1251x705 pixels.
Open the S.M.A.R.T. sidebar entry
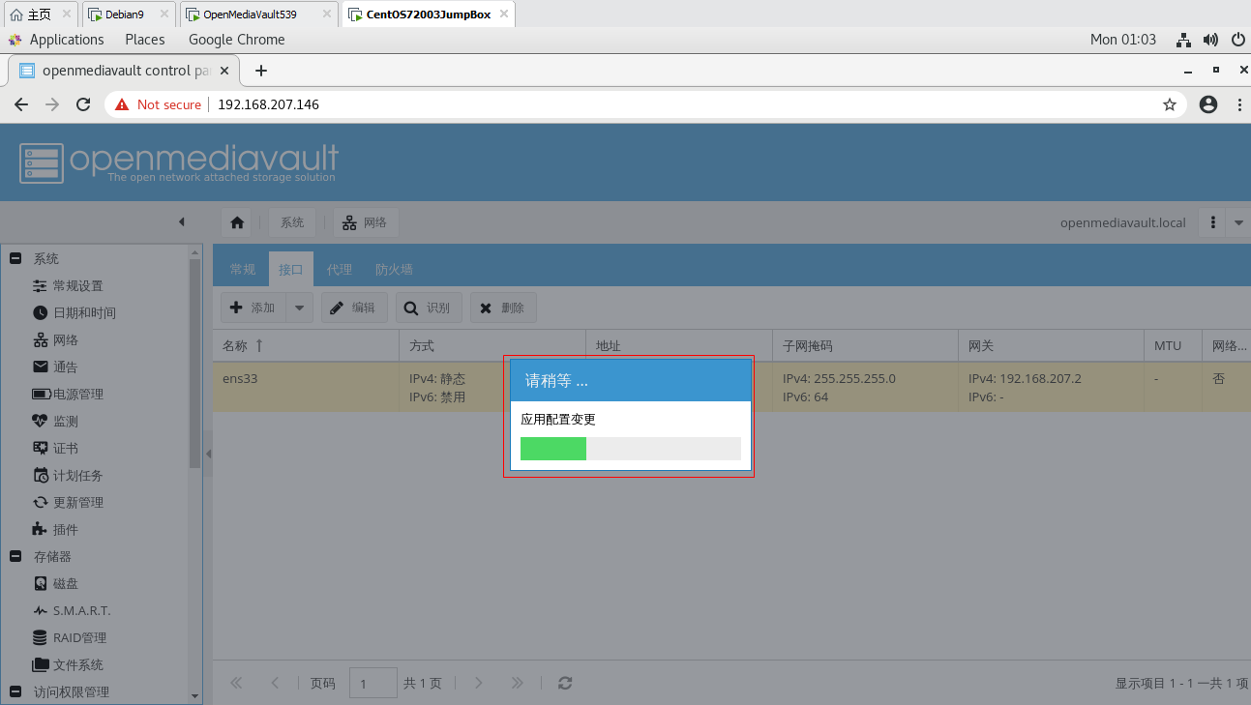[x=72, y=611]
